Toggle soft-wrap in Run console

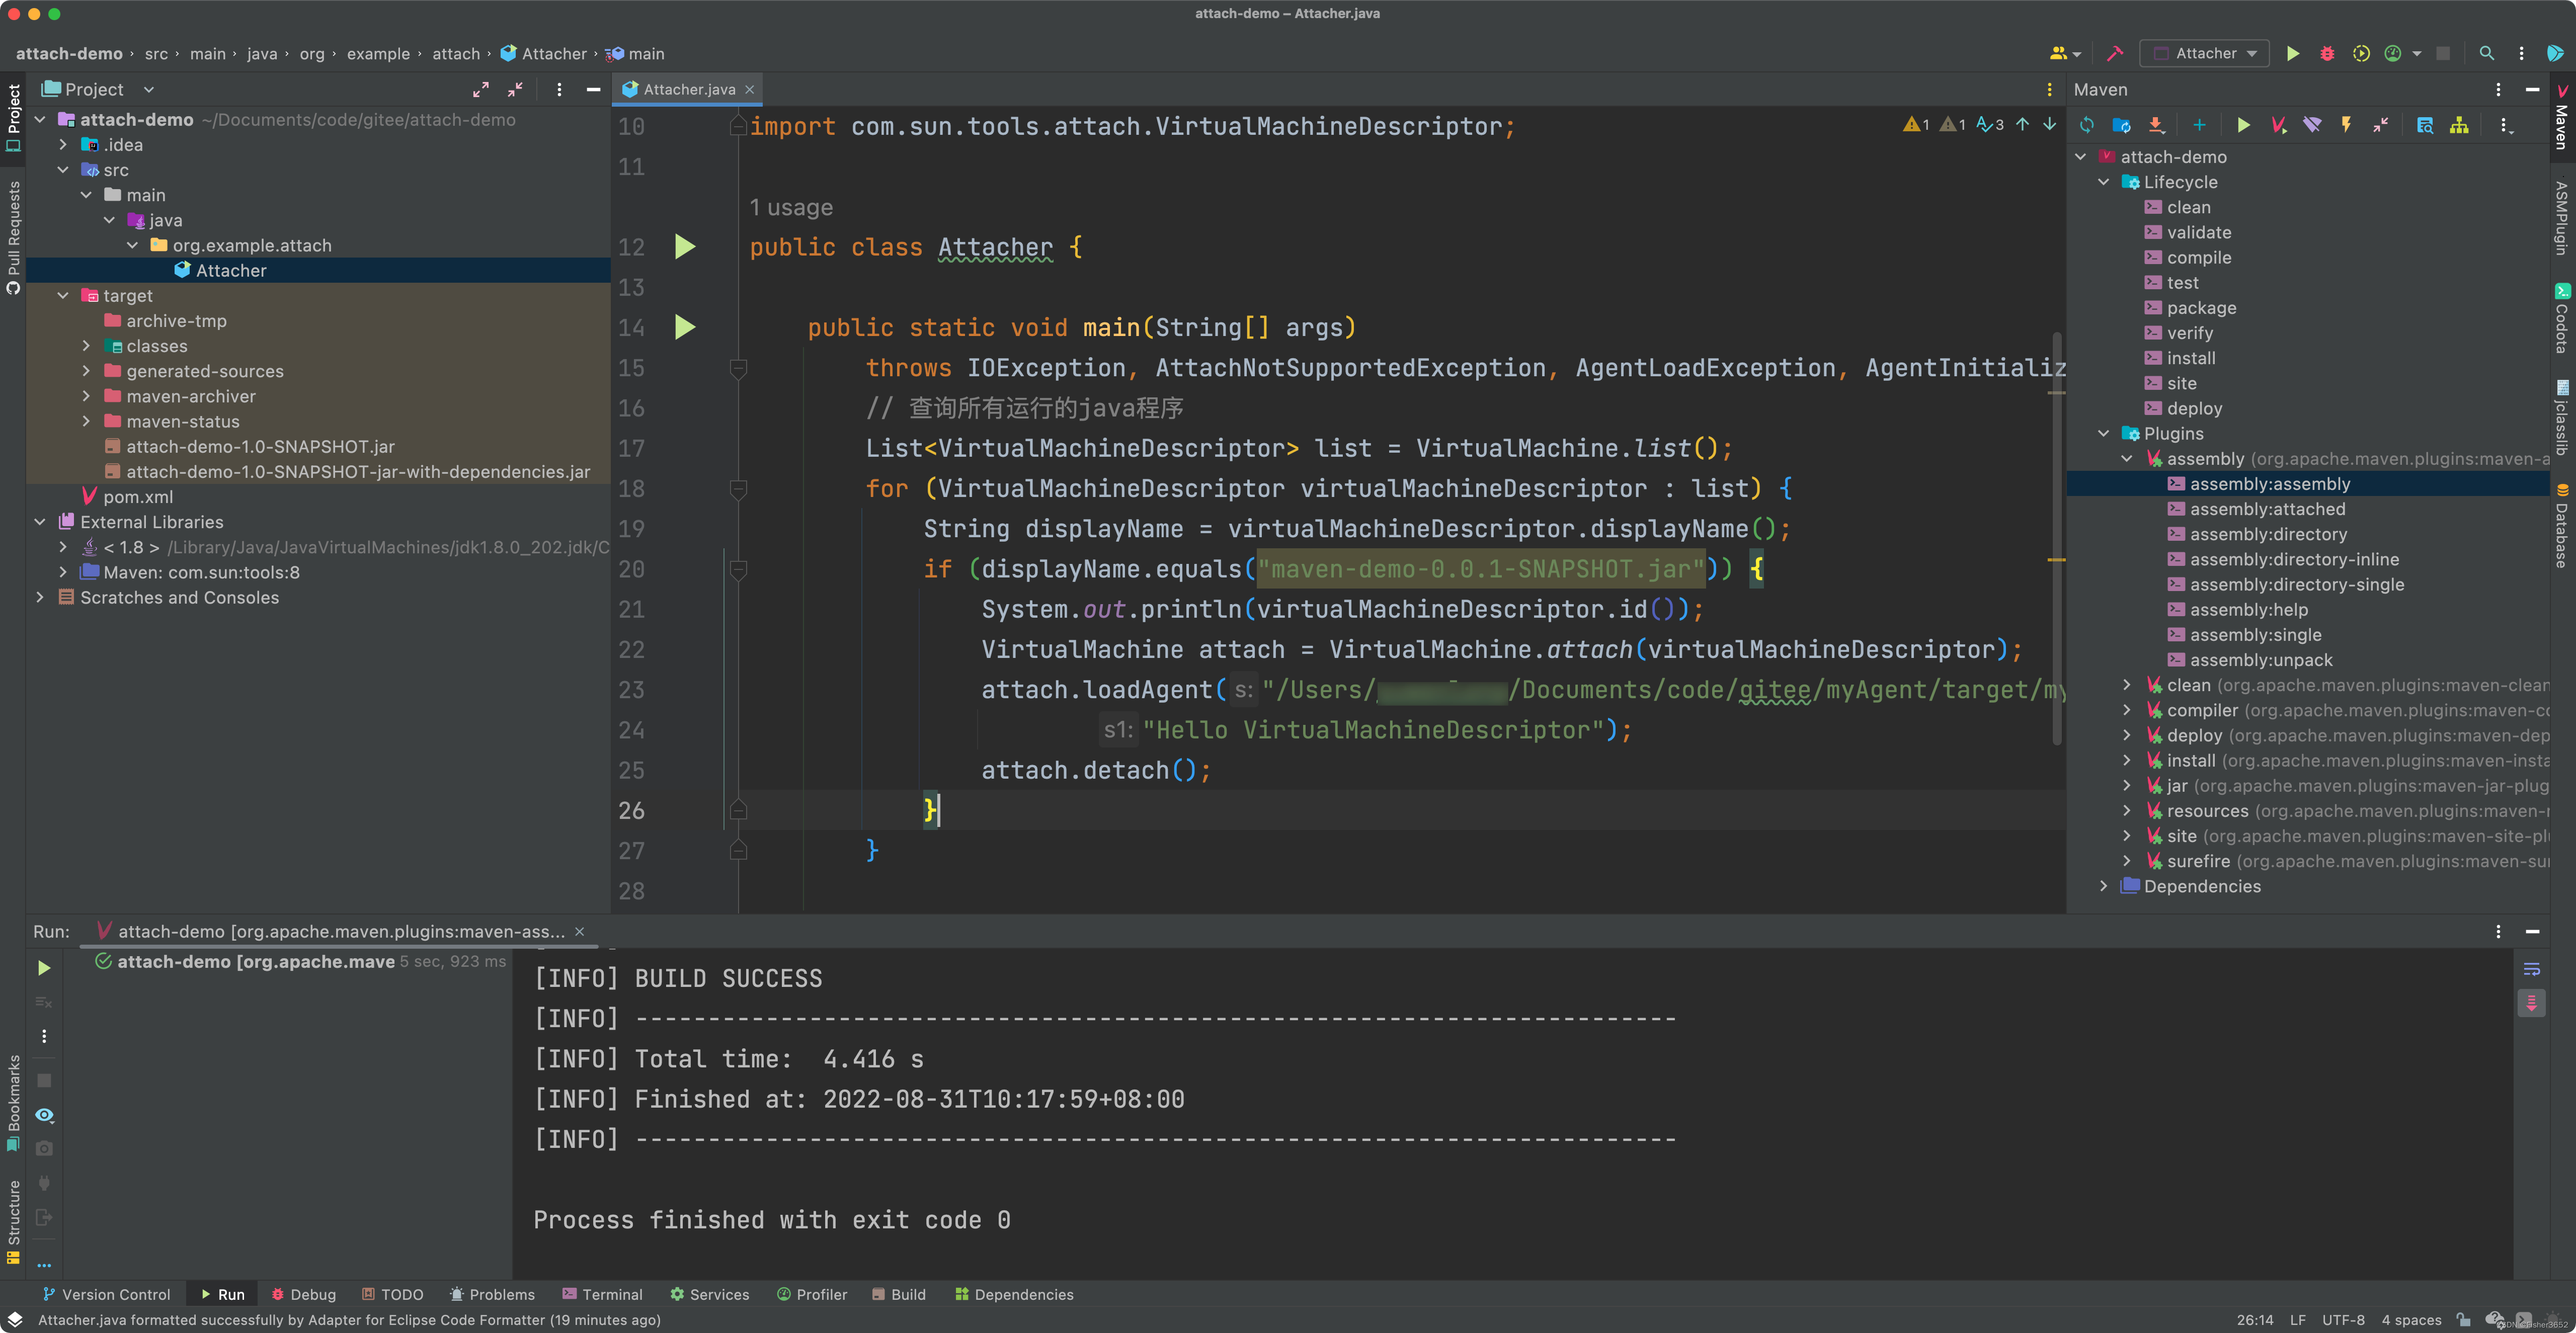[2531, 969]
